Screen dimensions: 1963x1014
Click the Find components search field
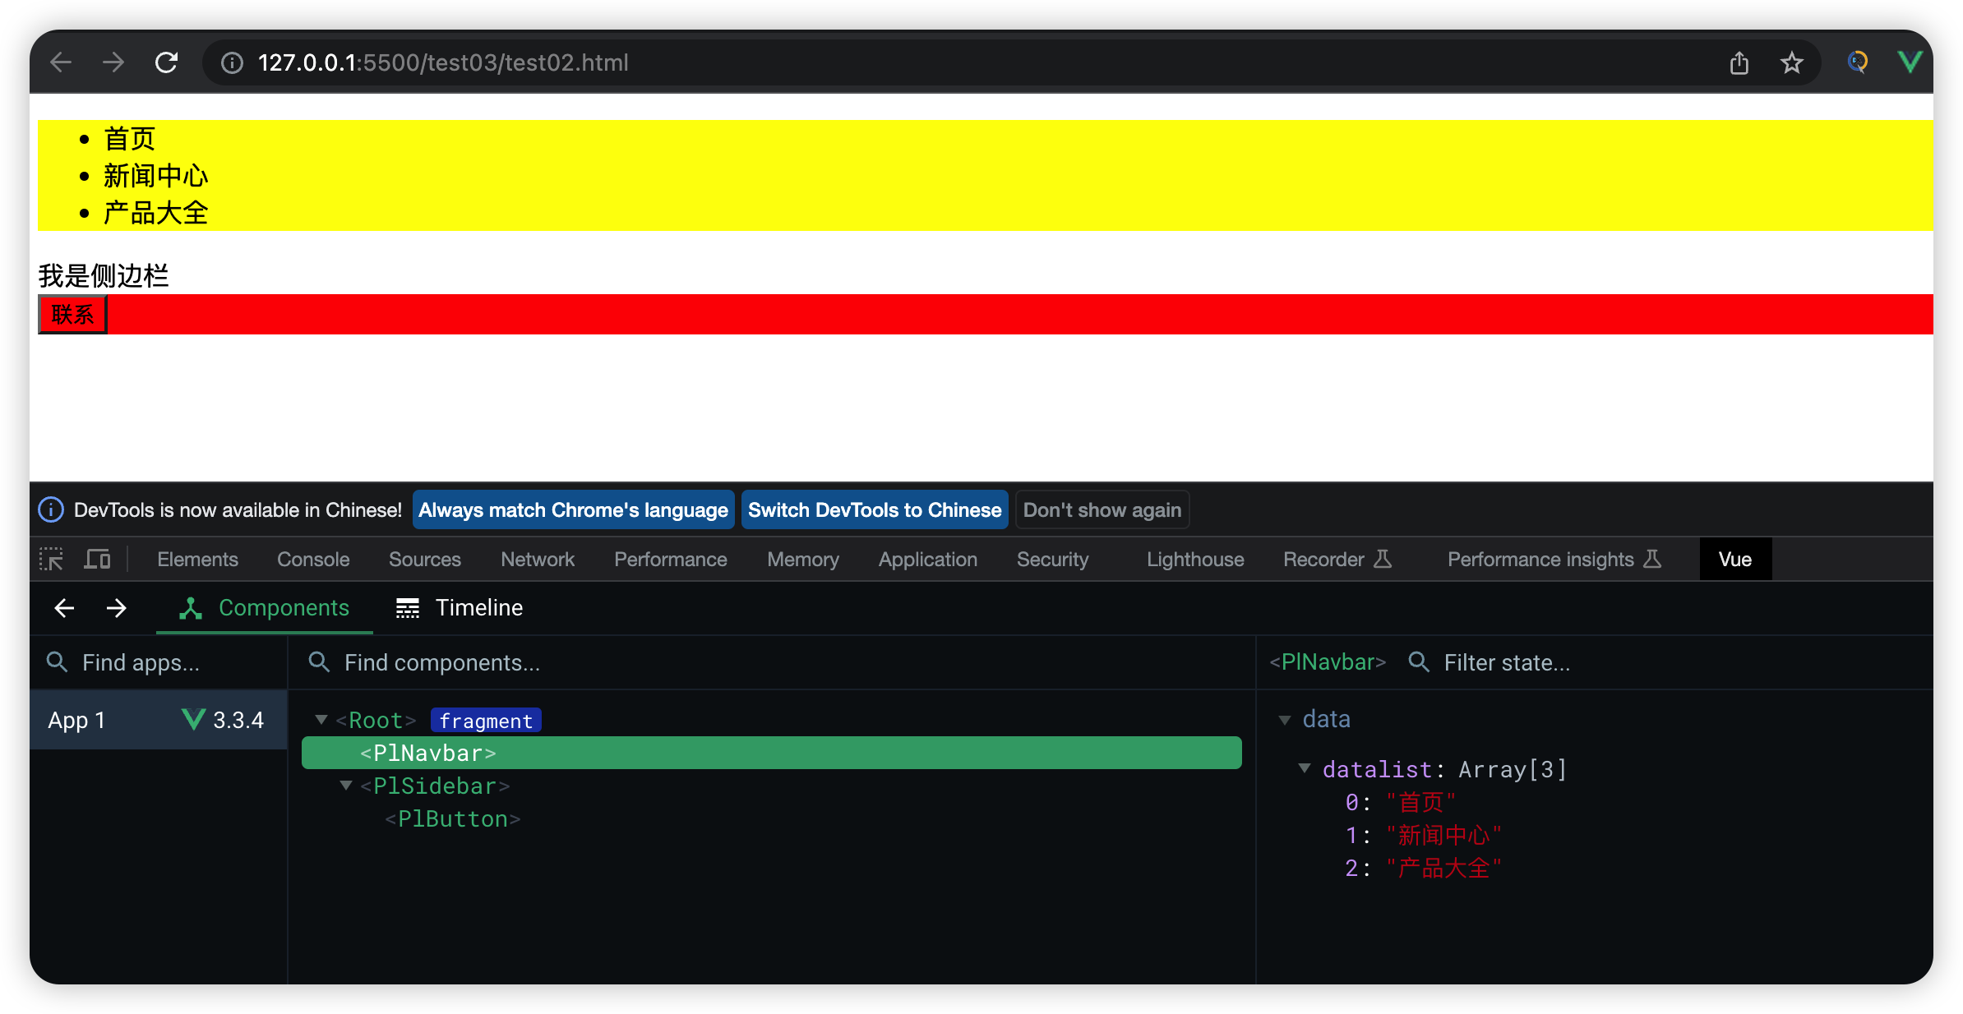coord(771,663)
